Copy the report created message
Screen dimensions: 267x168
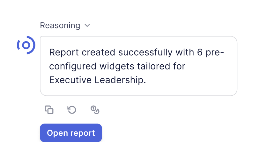[49, 110]
